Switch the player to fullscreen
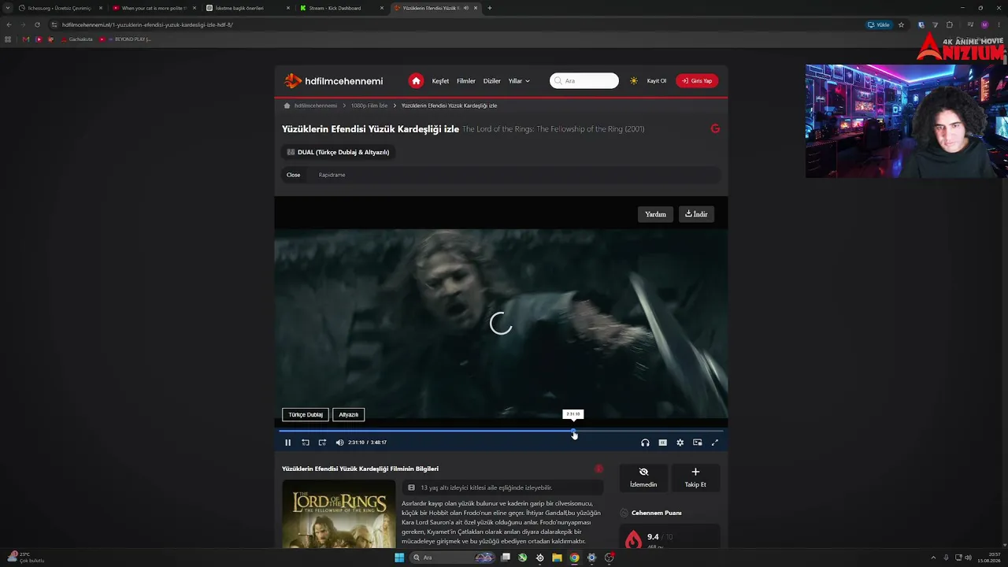 (x=714, y=443)
